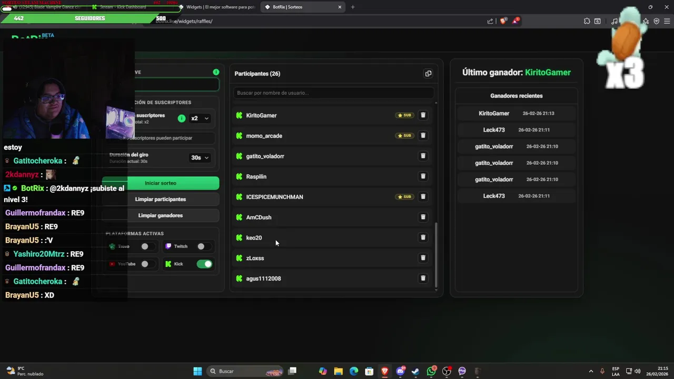Click the browser address bar URL
674x379 pixels.
click(x=184, y=21)
